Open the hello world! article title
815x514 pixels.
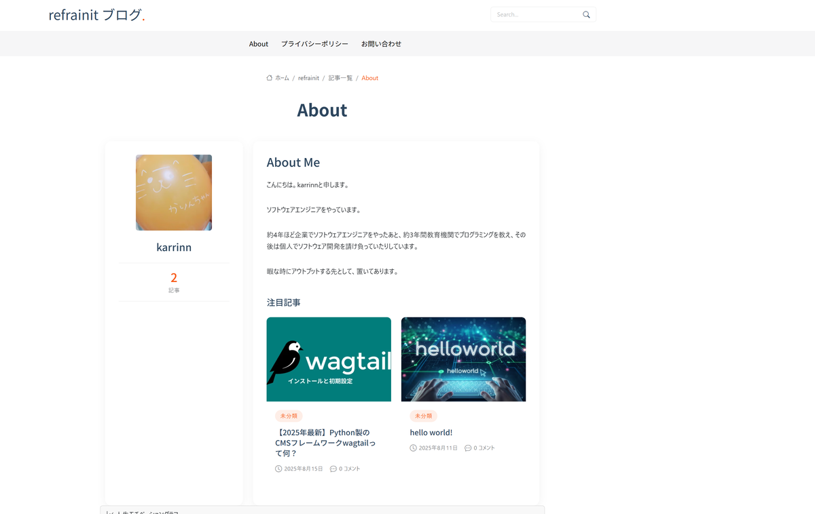(431, 433)
